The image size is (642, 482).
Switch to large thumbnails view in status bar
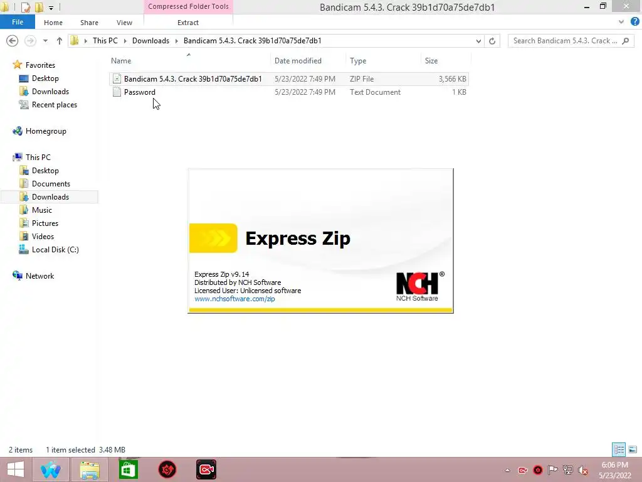633,449
